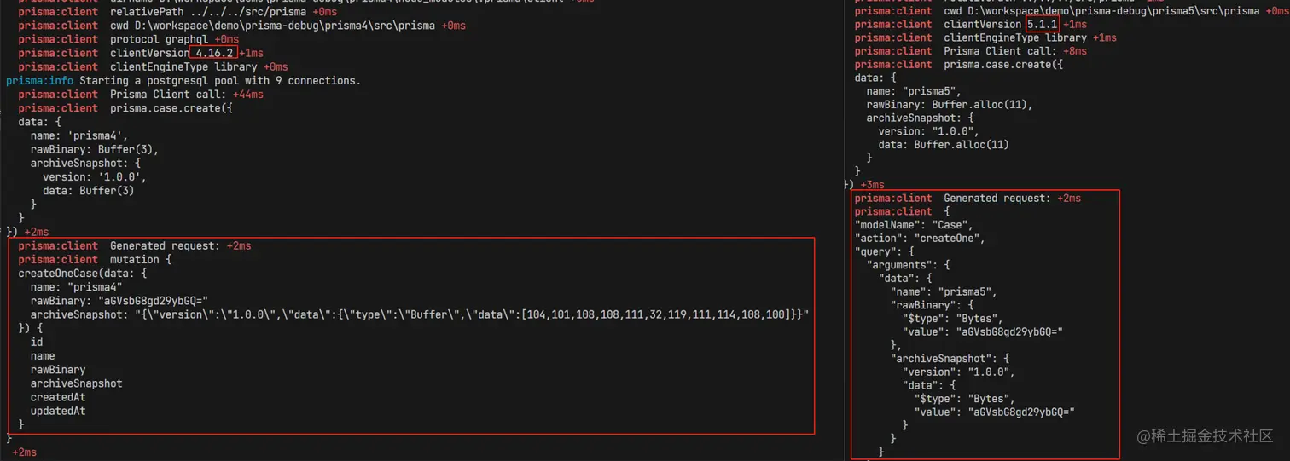Select the 'rawBinary: Buffer(3),' line
1290x461 pixels.
pos(95,149)
